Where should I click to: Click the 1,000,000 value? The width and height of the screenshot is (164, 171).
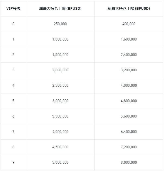(x=60, y=39)
